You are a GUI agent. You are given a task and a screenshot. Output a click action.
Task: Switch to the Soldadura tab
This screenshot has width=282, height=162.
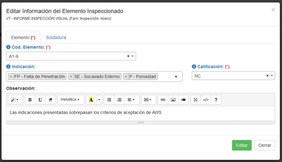pos(56,37)
